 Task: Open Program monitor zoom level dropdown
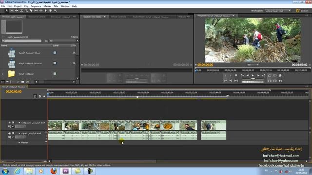(253, 65)
